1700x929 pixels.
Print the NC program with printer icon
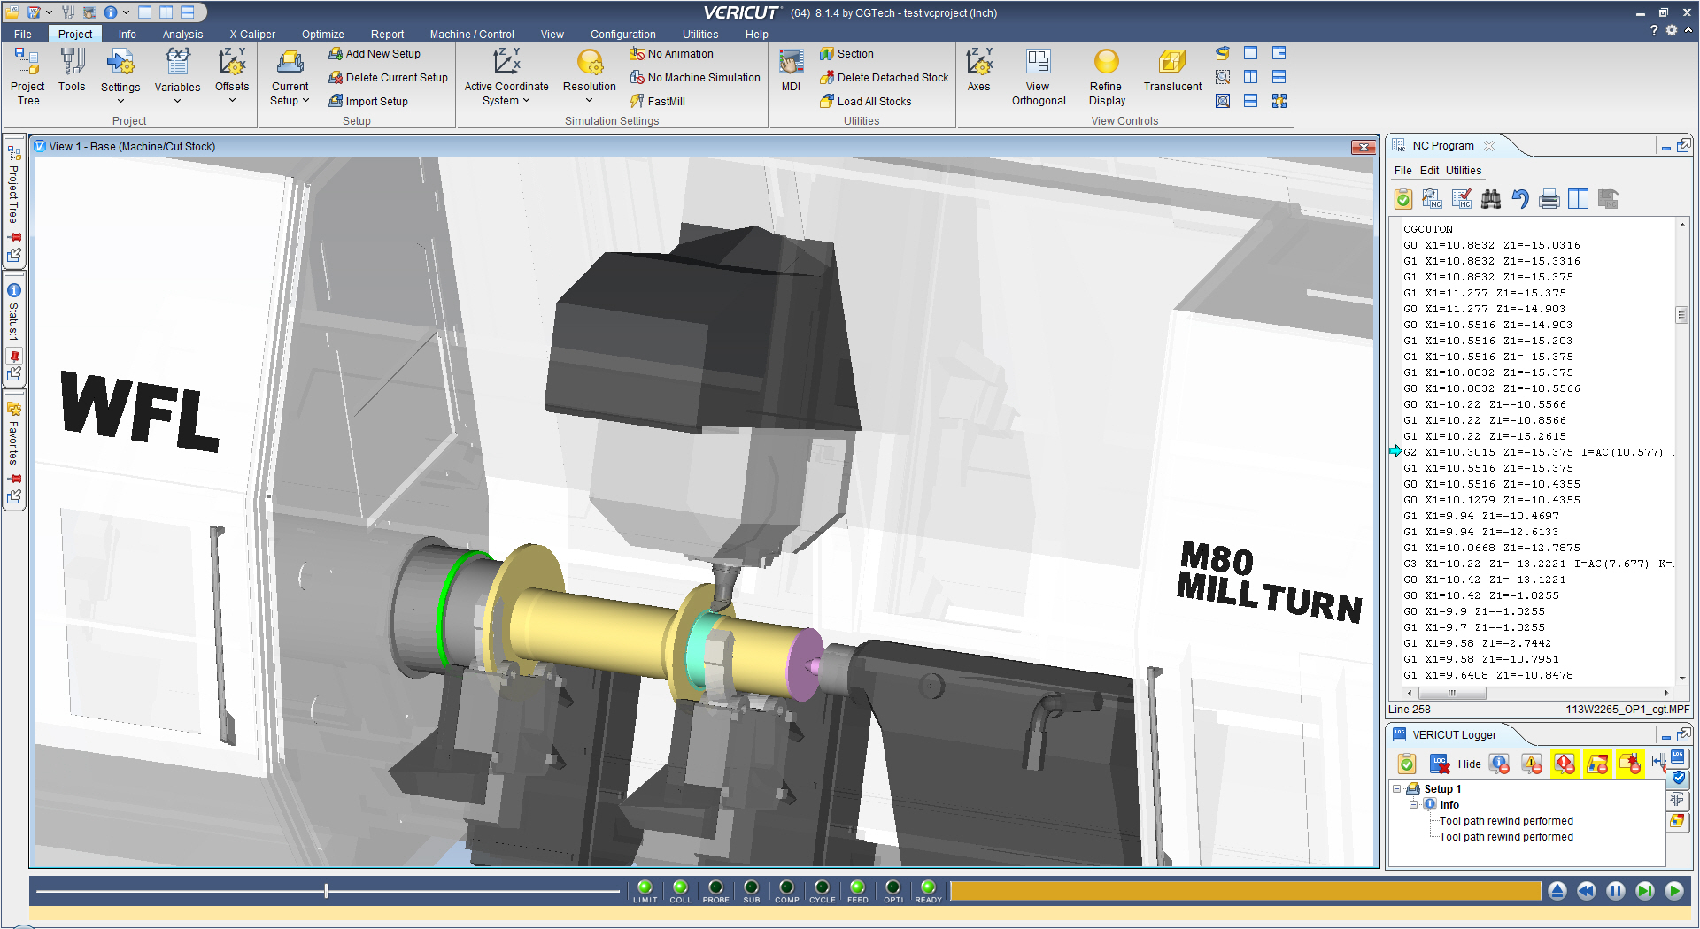(x=1549, y=199)
